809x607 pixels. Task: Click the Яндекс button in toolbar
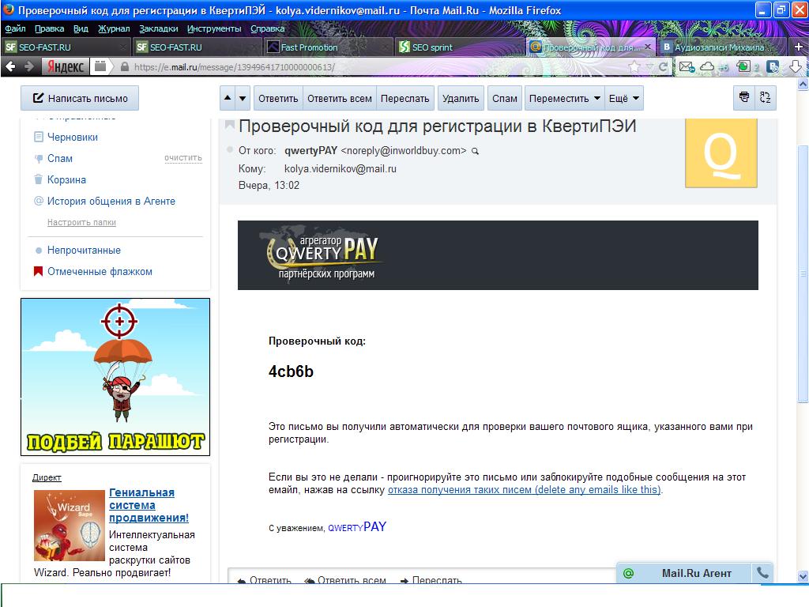(x=66, y=66)
